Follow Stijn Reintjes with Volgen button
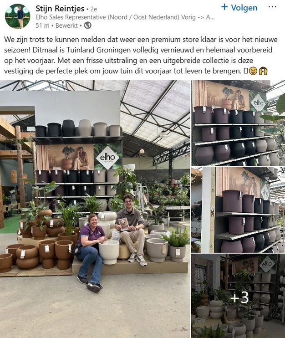 [x=239, y=8]
